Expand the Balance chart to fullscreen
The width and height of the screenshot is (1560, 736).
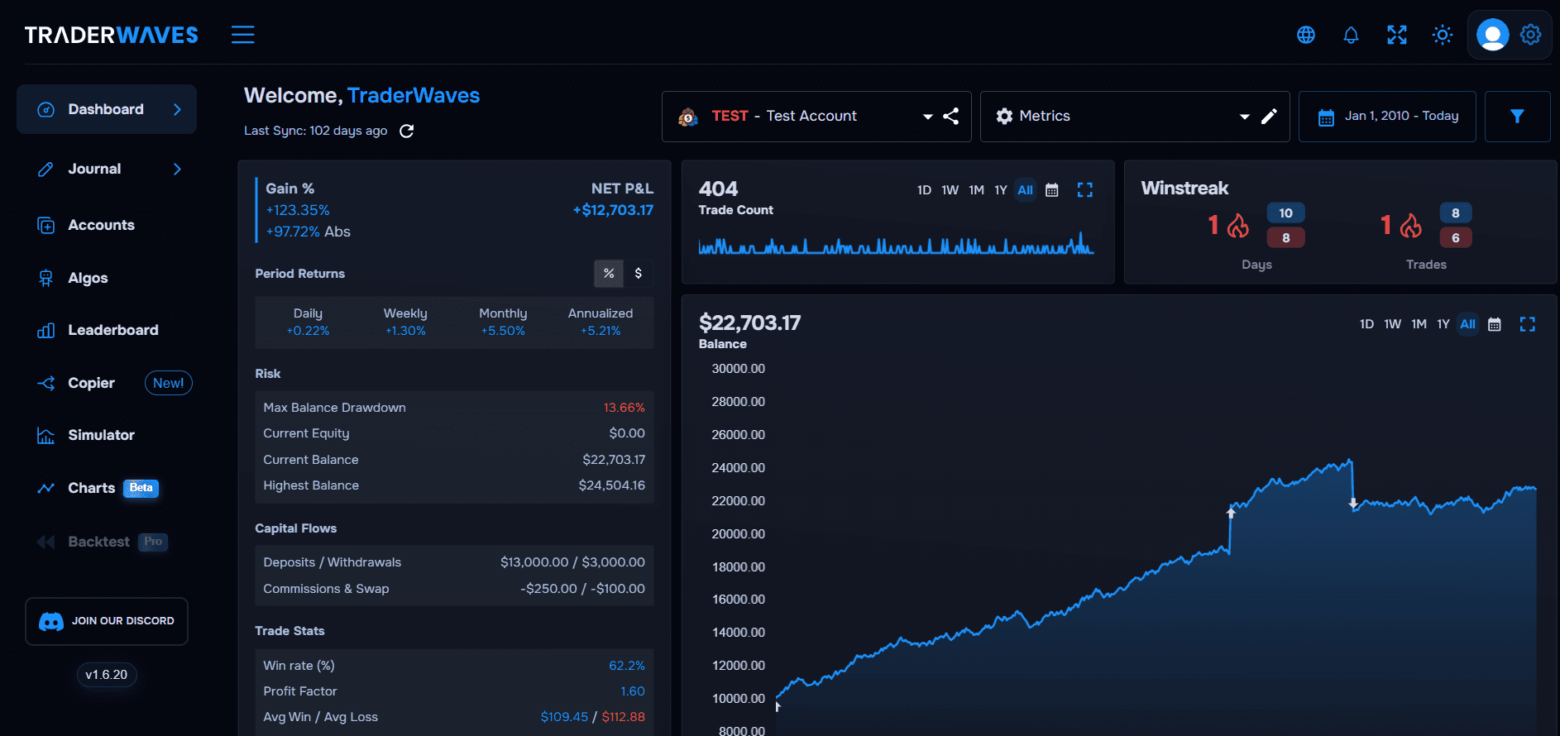pyautogui.click(x=1527, y=324)
